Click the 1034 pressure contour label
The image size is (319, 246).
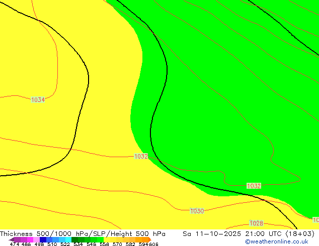[38, 100]
